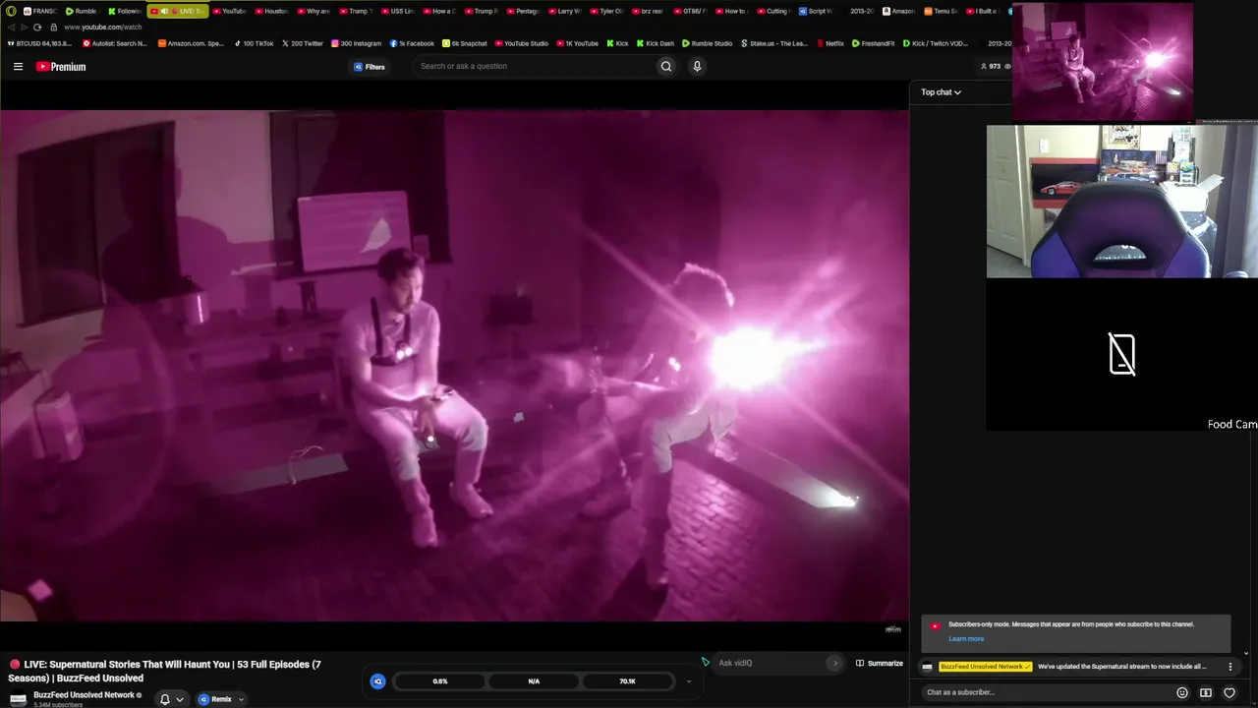Click the live video player frame

454,366
